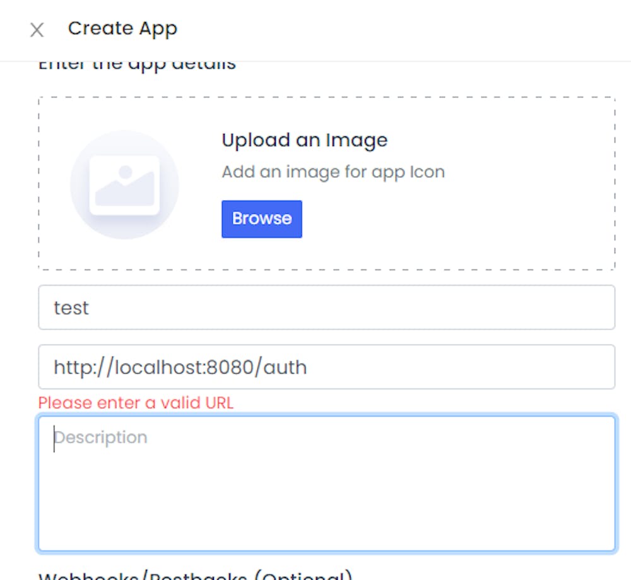Select the 'Create App' dialog title
The image size is (631, 580).
pos(122,28)
